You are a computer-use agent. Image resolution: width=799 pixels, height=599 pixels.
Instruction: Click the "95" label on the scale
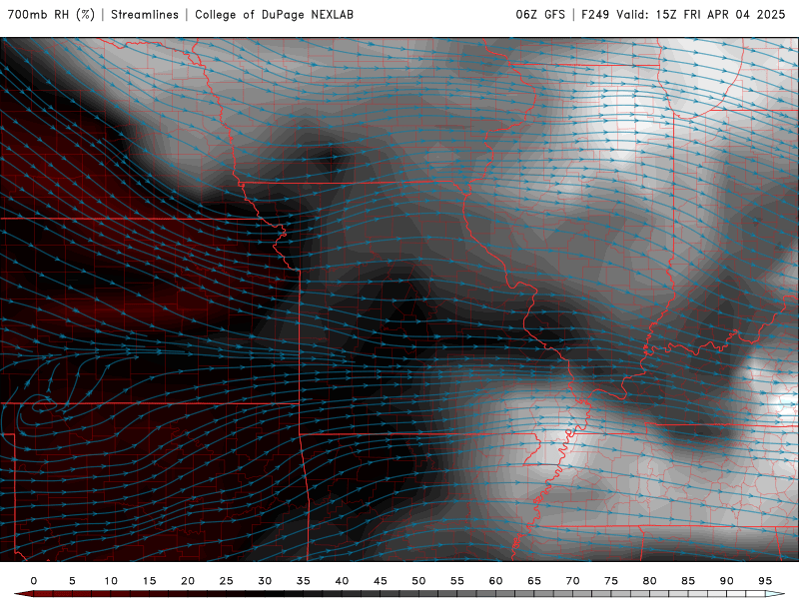coord(765,581)
